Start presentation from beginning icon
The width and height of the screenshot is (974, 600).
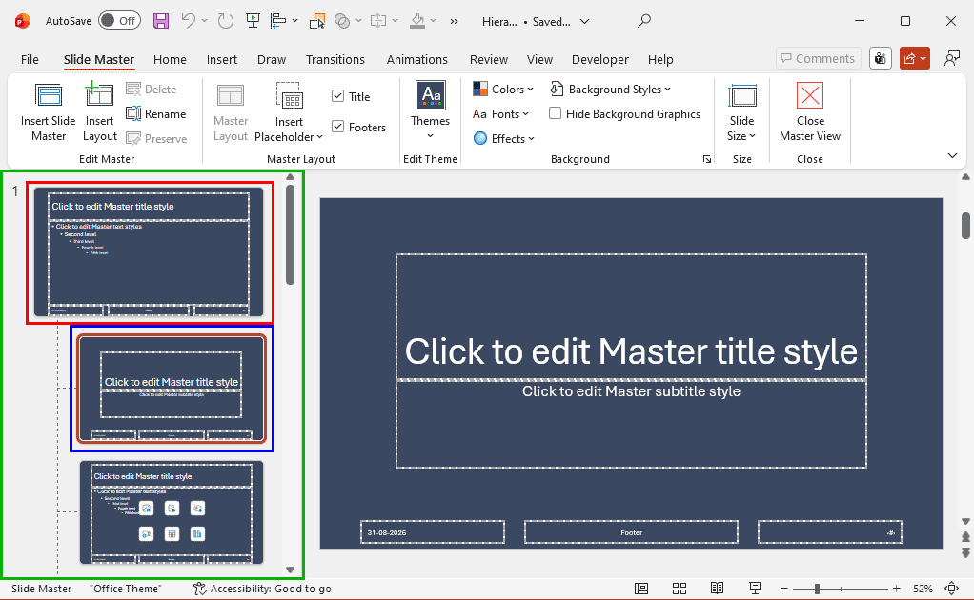pos(253,21)
